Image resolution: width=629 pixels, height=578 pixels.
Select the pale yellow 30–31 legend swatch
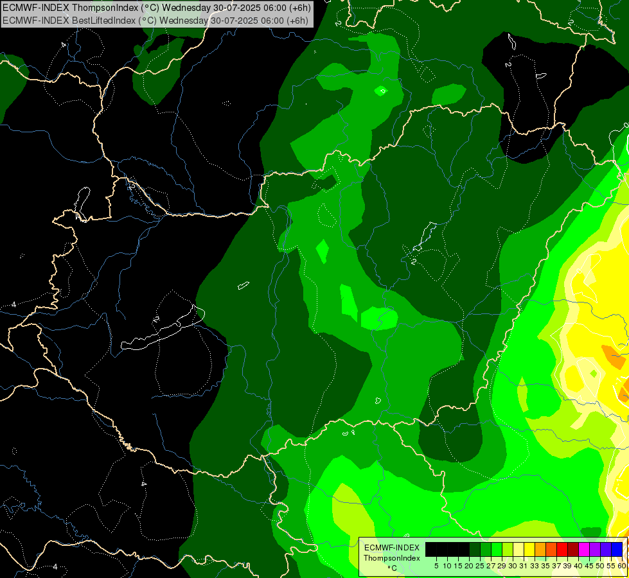[x=518, y=550]
